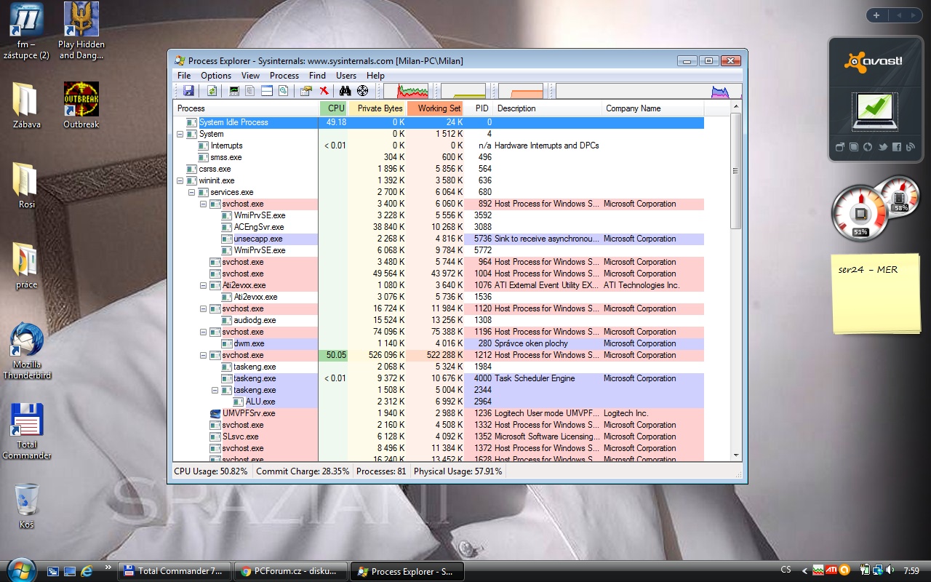The width and height of the screenshot is (931, 582).
Task: Collapse the wininit.exe tree node
Action: [180, 180]
